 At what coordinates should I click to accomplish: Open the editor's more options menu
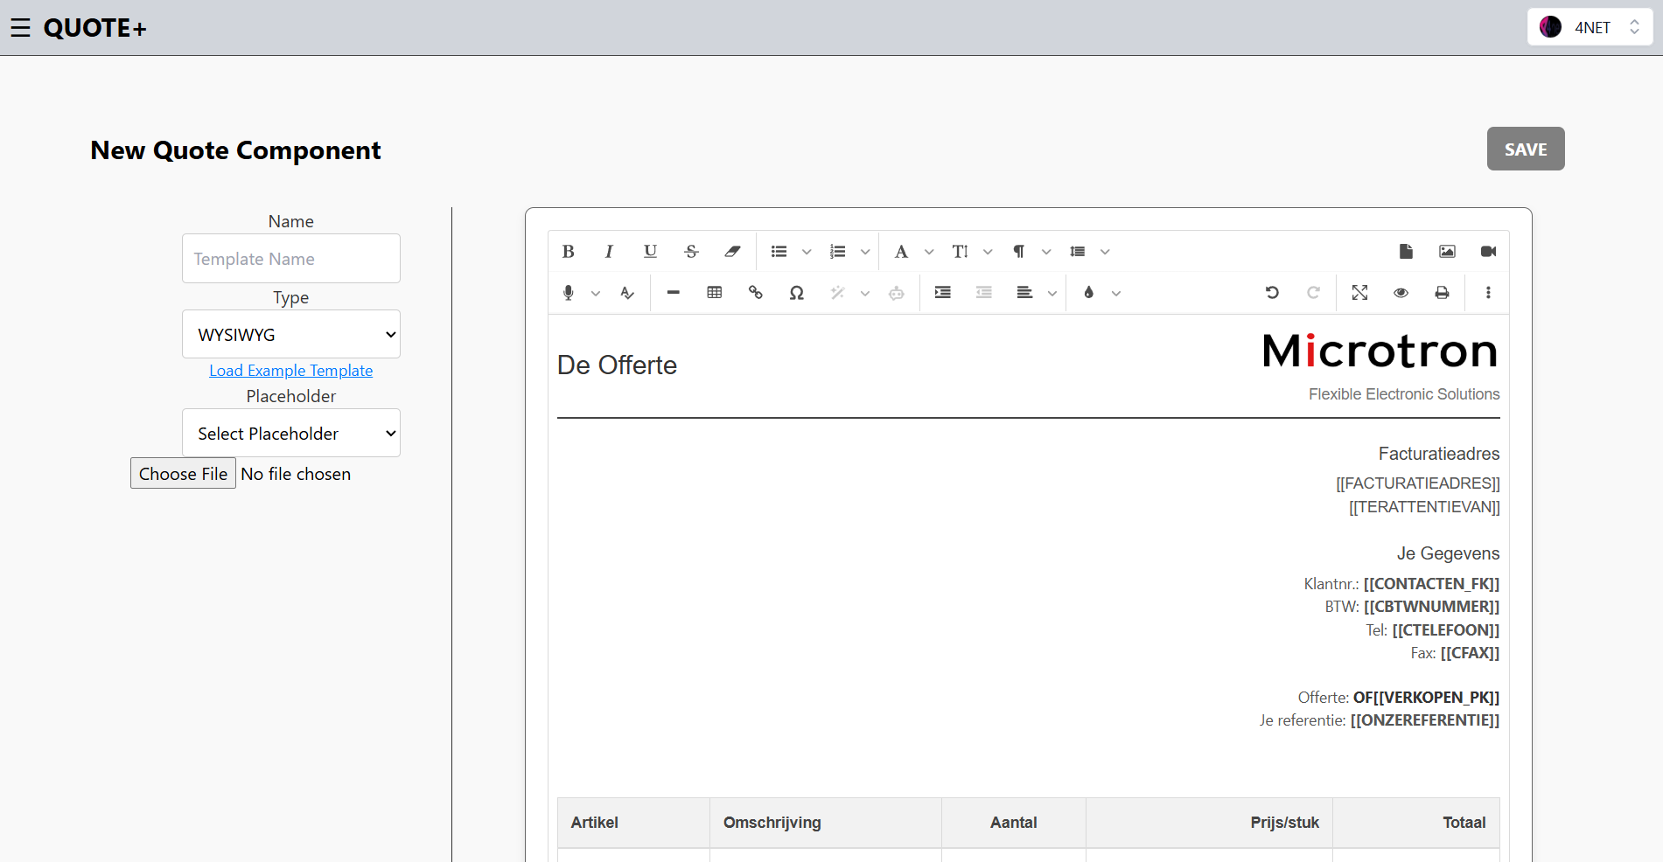pos(1488,293)
